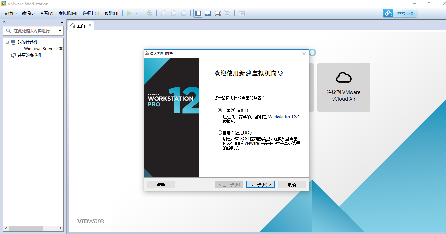
Task: Click the green power-on play icon
Action: (129, 13)
